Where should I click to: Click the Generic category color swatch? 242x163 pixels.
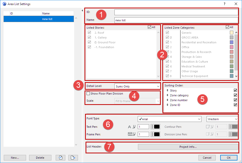click(x=232, y=32)
